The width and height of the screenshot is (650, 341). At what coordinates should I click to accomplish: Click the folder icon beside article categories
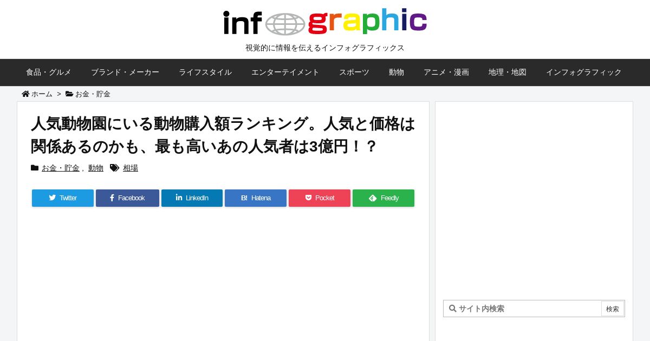click(x=35, y=168)
